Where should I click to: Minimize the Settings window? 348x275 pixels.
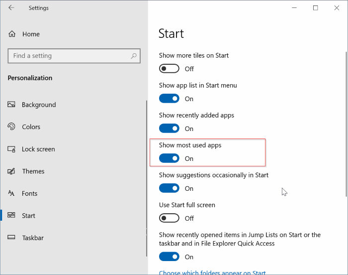pos(294,8)
